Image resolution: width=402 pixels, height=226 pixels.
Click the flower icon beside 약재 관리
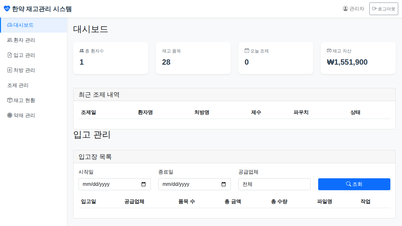click(x=10, y=116)
